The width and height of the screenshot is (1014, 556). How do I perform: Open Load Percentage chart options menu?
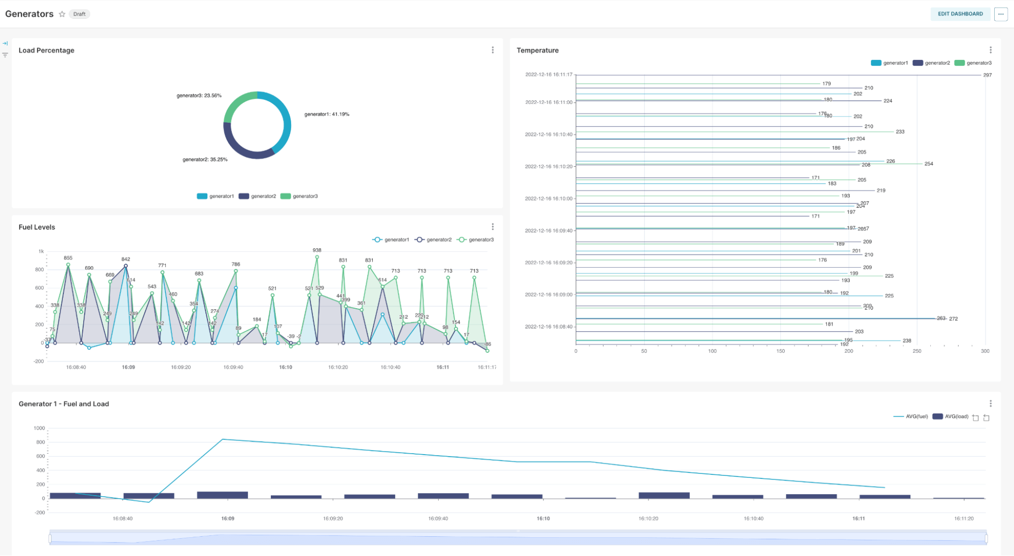[493, 50]
